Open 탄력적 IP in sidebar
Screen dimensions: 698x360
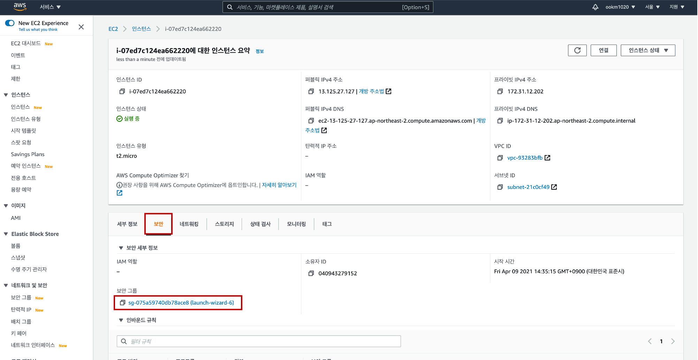tap(21, 310)
